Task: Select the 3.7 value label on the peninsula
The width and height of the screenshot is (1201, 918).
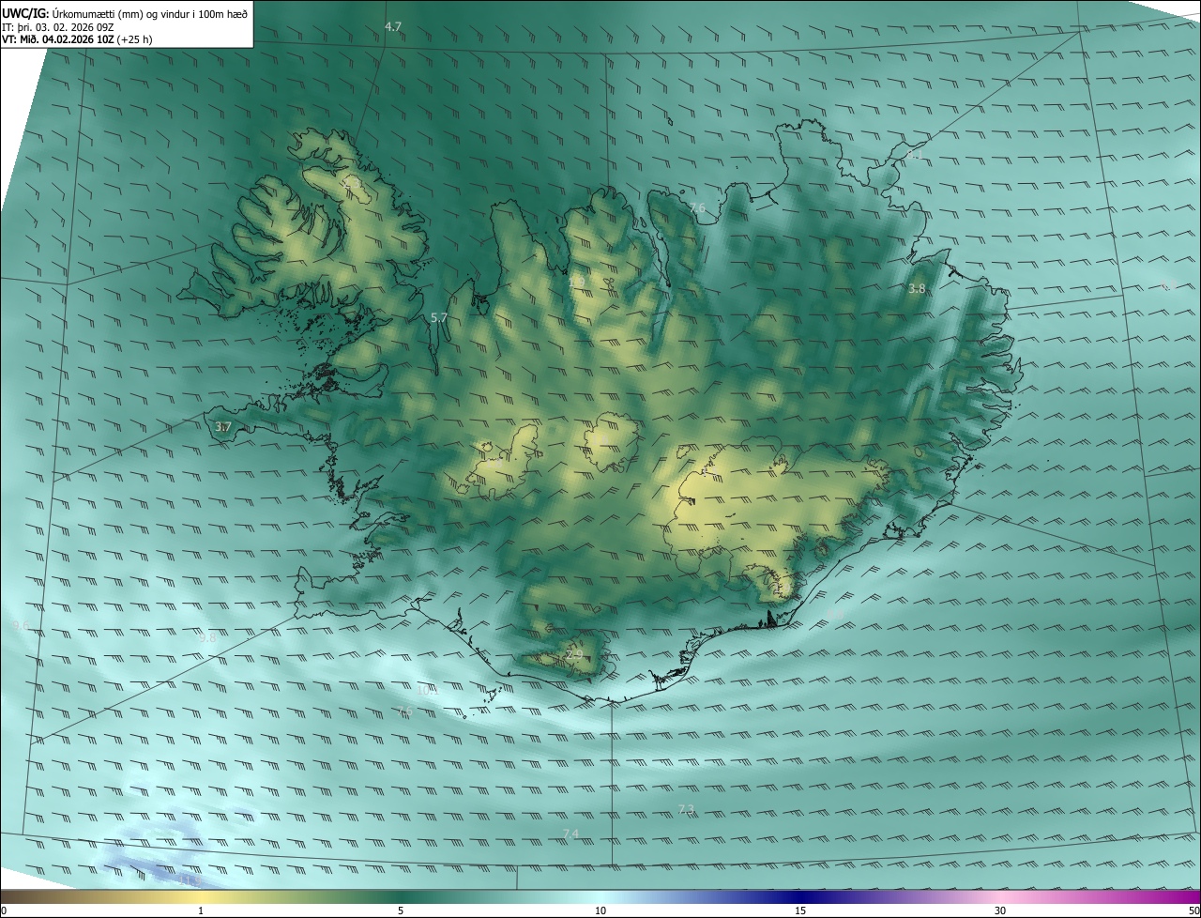Action: [222, 427]
